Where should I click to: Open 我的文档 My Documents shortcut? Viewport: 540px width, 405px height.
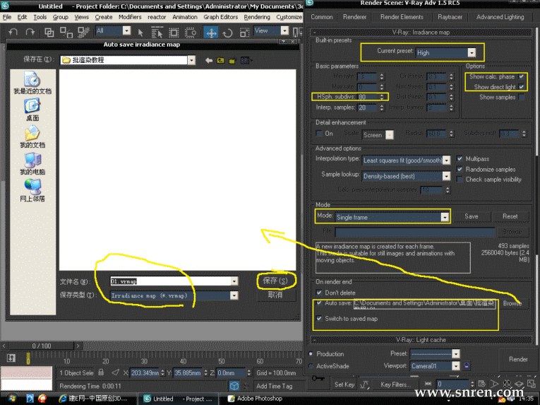click(32, 137)
